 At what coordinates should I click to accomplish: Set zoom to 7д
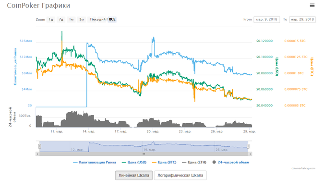[x=61, y=20]
